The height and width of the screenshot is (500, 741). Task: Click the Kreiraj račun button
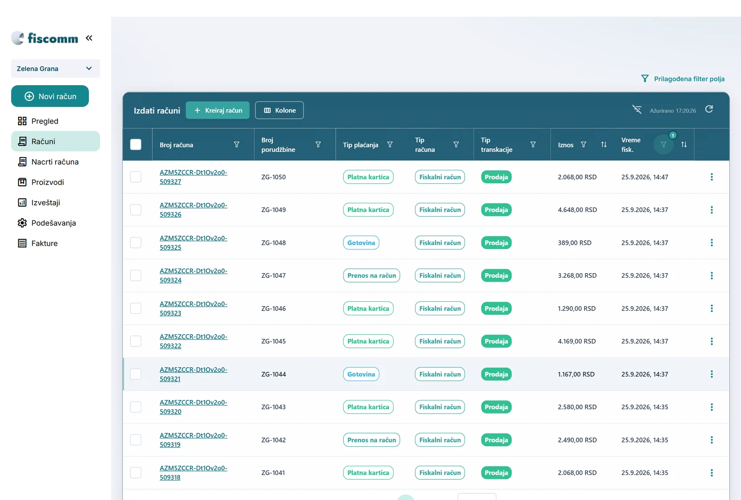tap(218, 110)
